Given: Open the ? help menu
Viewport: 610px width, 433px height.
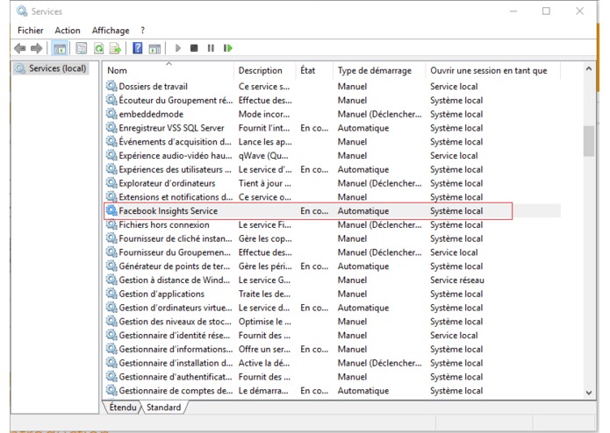Looking at the screenshot, I should 143,31.
